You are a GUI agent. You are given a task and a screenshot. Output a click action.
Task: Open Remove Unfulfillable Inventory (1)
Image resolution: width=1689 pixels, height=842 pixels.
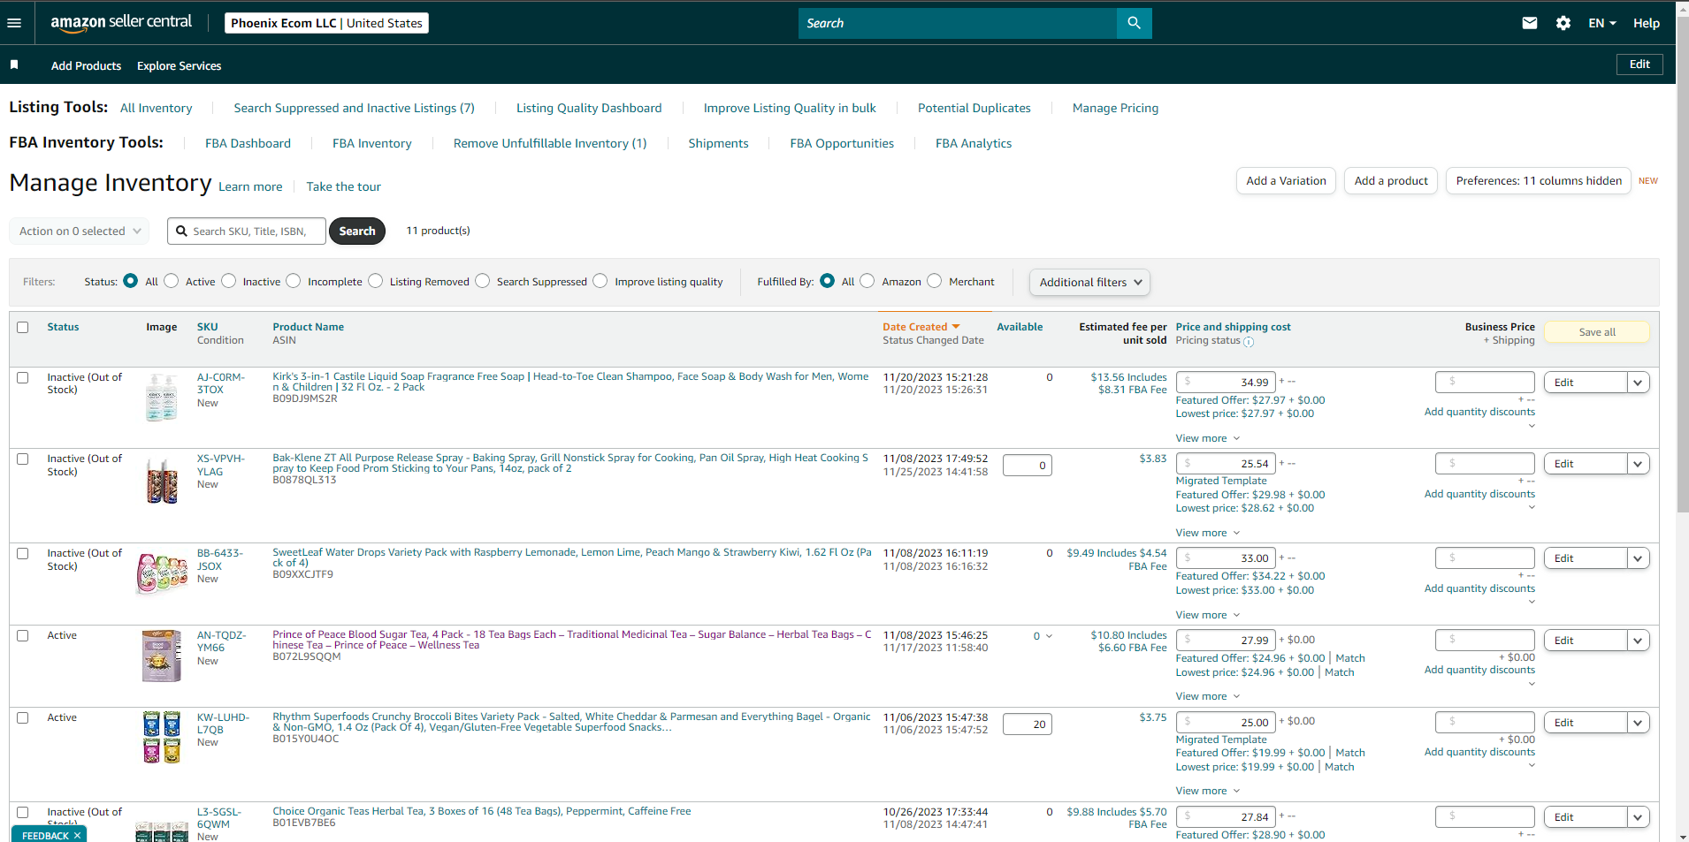coord(550,143)
